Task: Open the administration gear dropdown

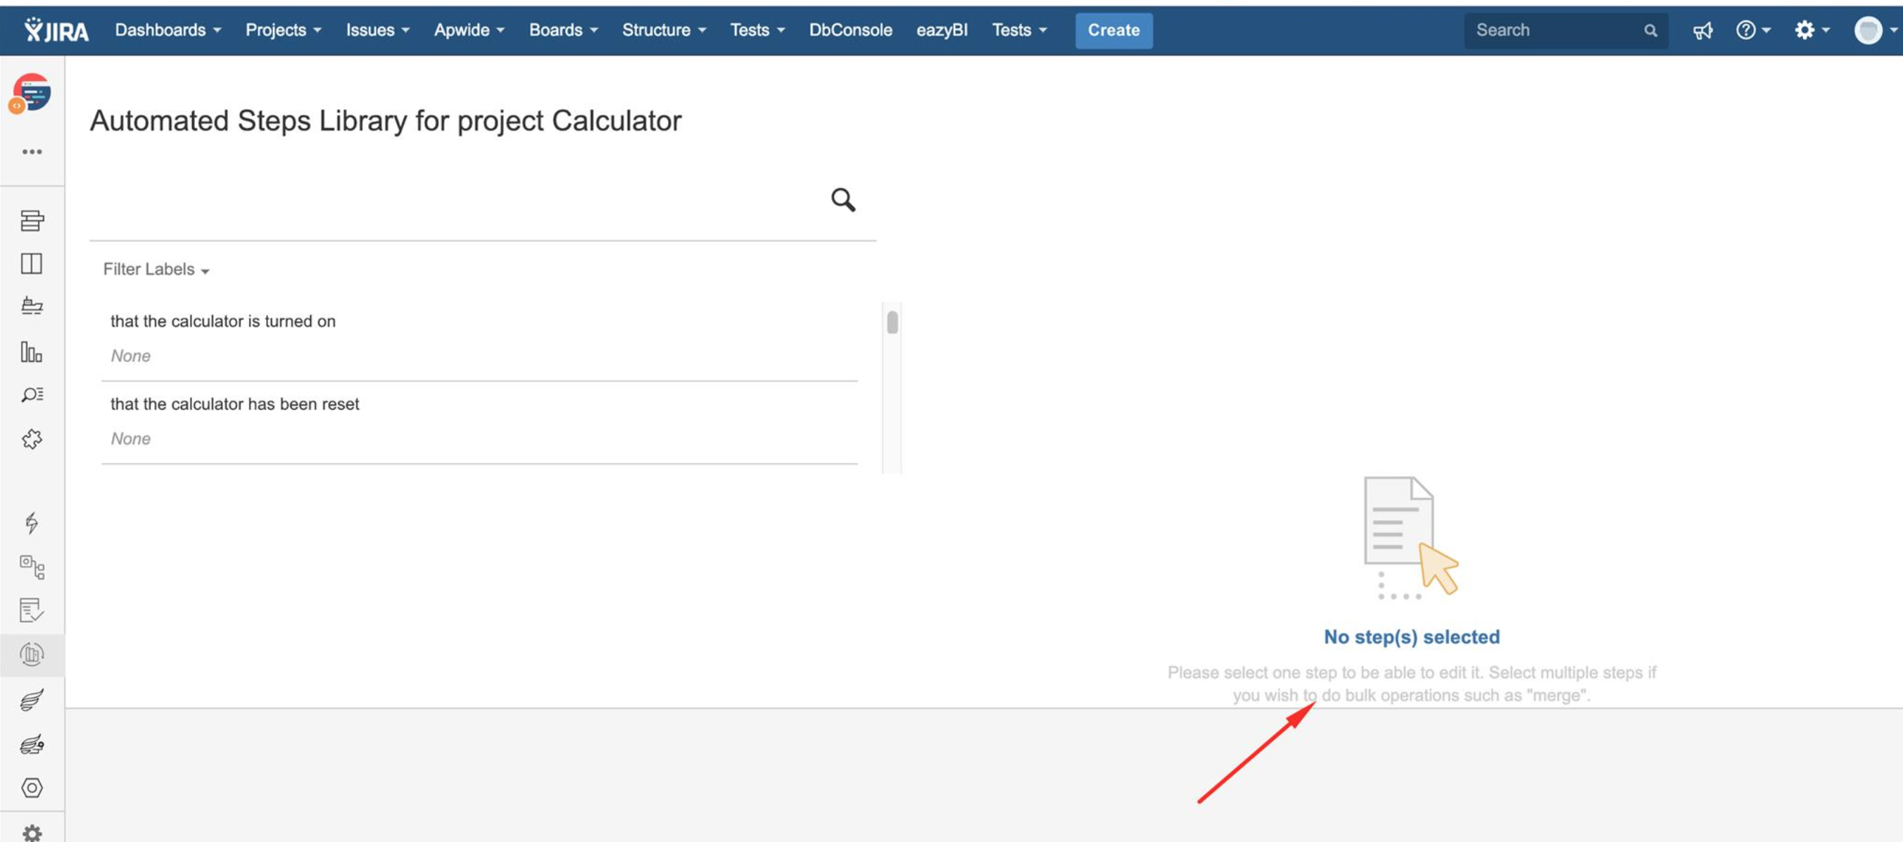Action: point(1812,30)
